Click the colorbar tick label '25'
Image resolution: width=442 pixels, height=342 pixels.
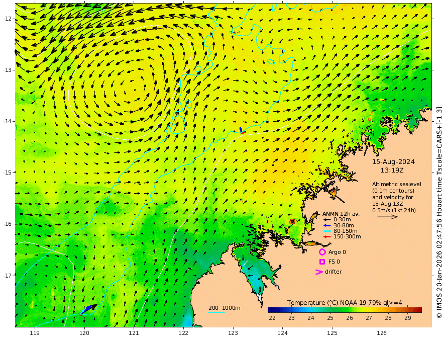(330, 318)
